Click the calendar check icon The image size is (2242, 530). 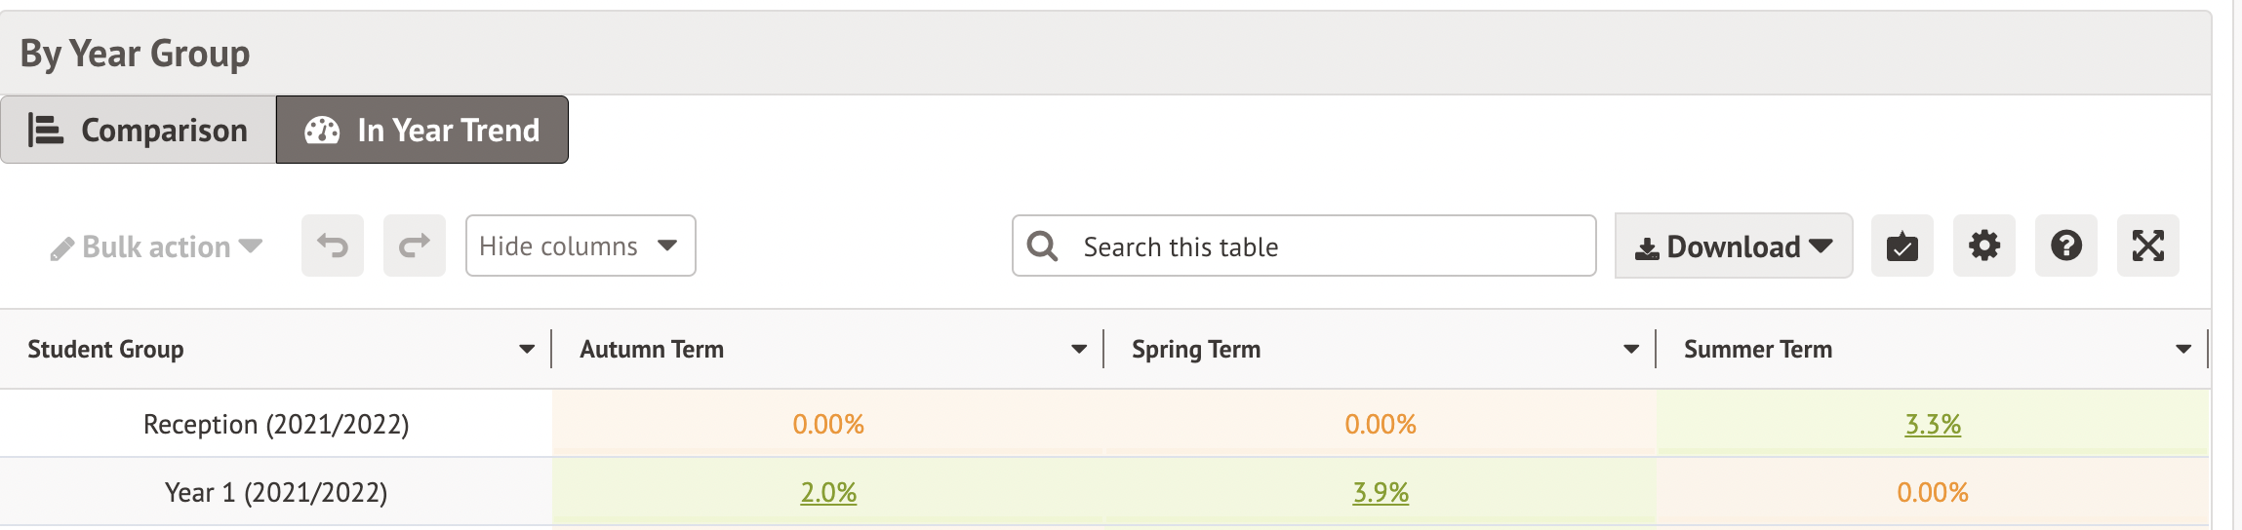point(1902,246)
